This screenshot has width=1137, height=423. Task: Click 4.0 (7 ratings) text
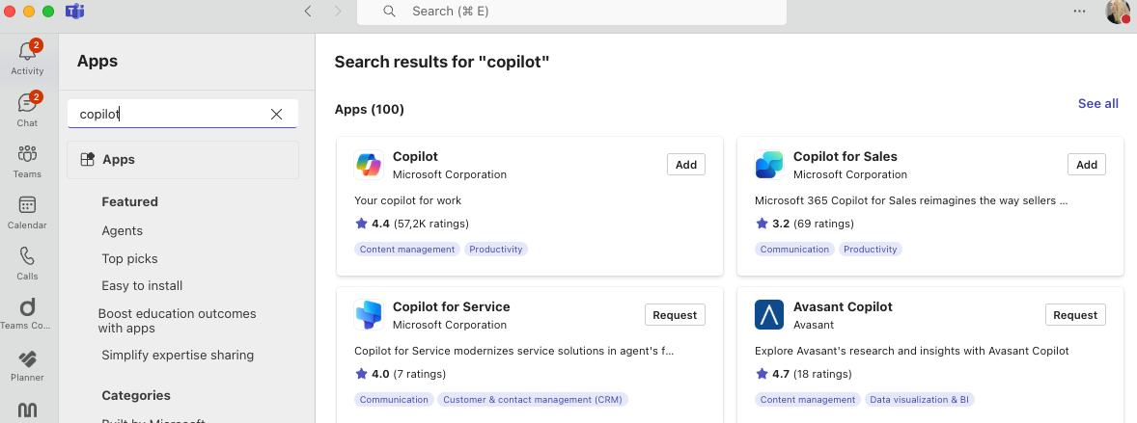pos(409,374)
